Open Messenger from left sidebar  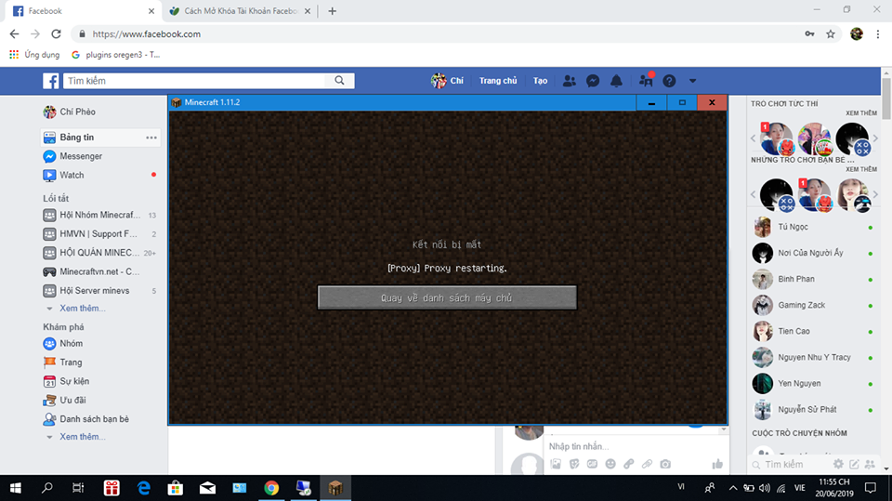pyautogui.click(x=72, y=156)
